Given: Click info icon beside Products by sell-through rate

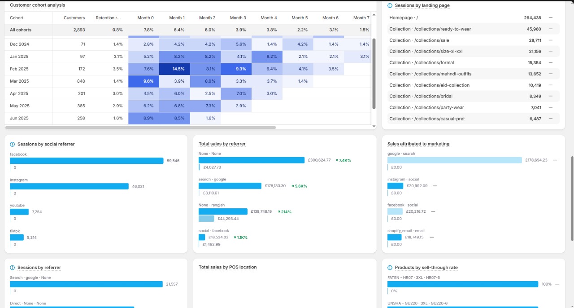Looking at the screenshot, I should pos(390,268).
